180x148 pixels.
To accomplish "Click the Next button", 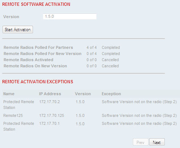I will coord(157,142).
